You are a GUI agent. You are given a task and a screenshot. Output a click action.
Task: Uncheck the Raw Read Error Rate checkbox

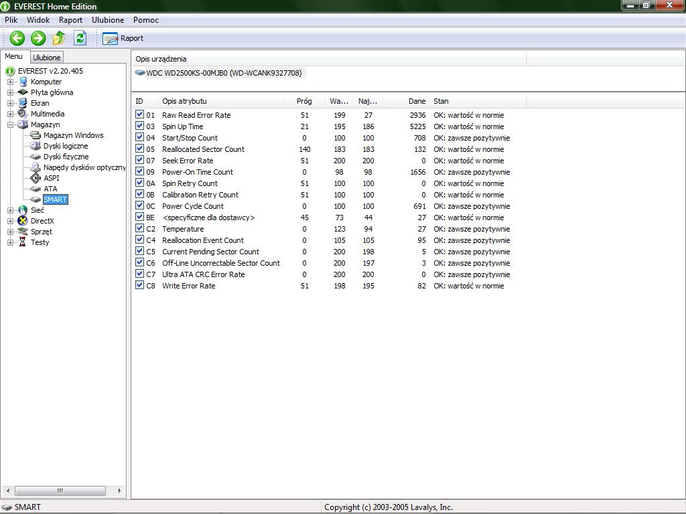[140, 115]
